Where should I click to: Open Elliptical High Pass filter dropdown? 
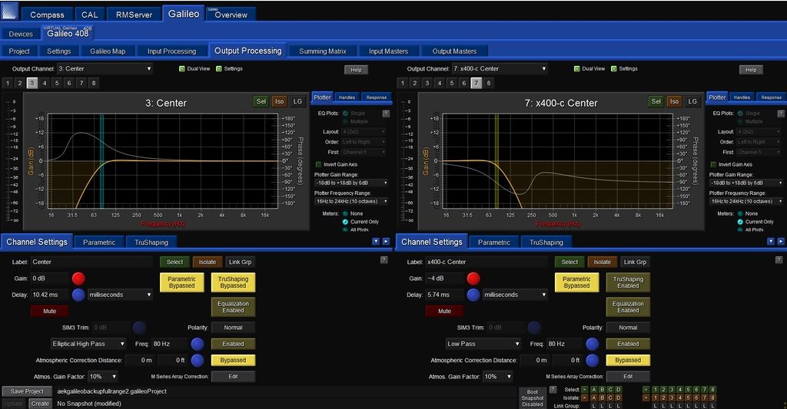[x=88, y=344]
